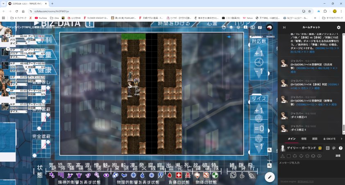Click the 恐怖 (fear) status icon

click(x=61, y=175)
